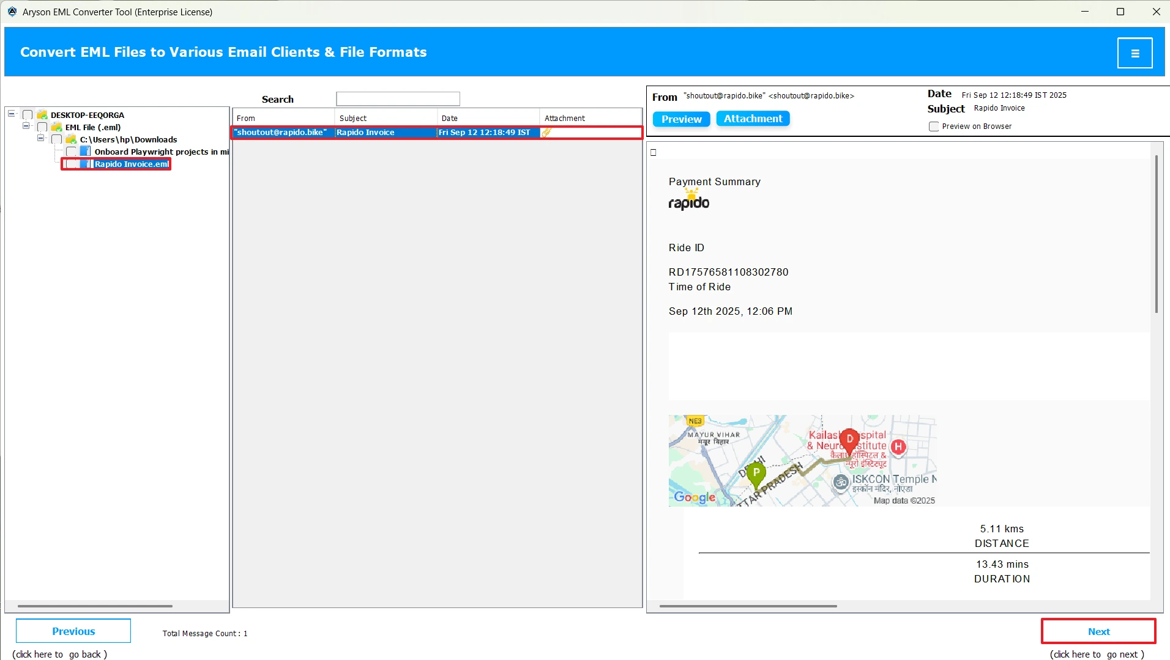The image size is (1170, 660).
Task: Tick the Rapido Invoice.eml checkbox
Action: 72,164
